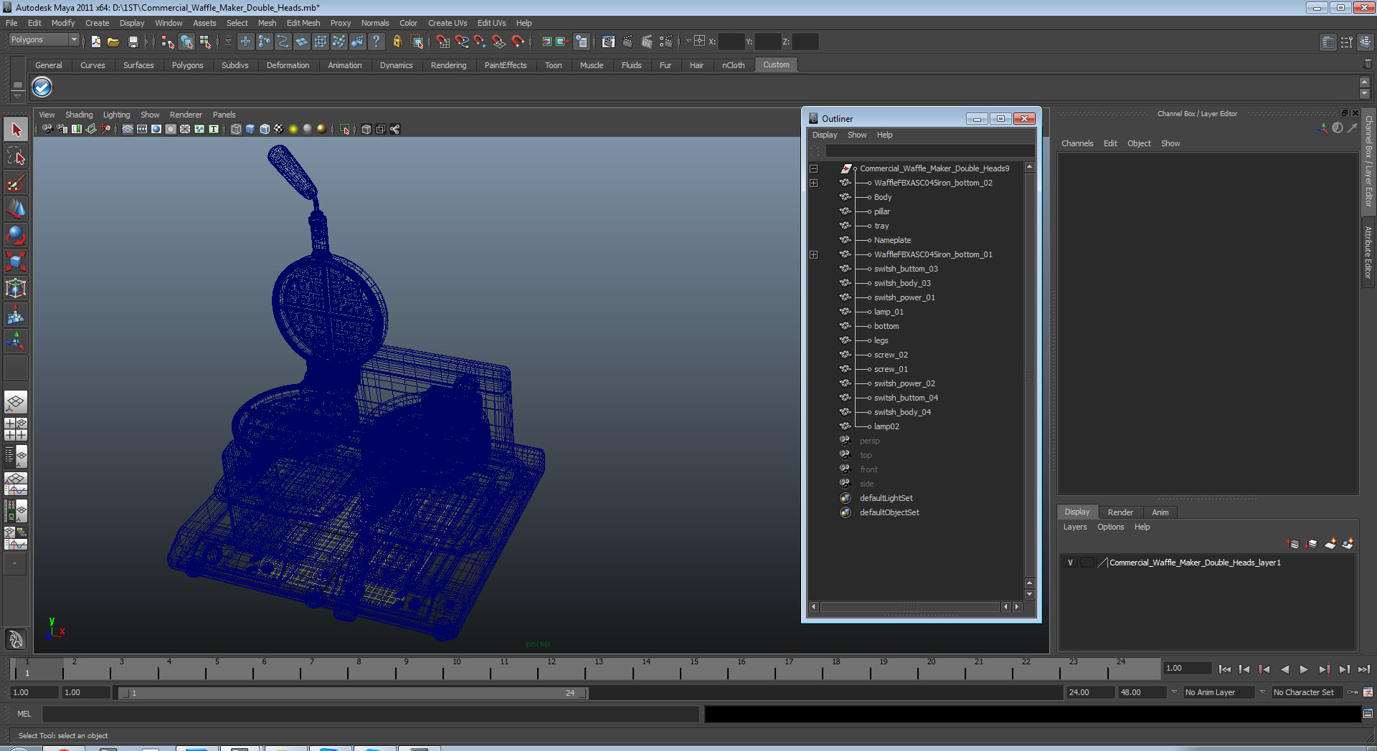The height and width of the screenshot is (751, 1377).
Task: Click the IPR render clapperboard icon
Action: click(647, 42)
